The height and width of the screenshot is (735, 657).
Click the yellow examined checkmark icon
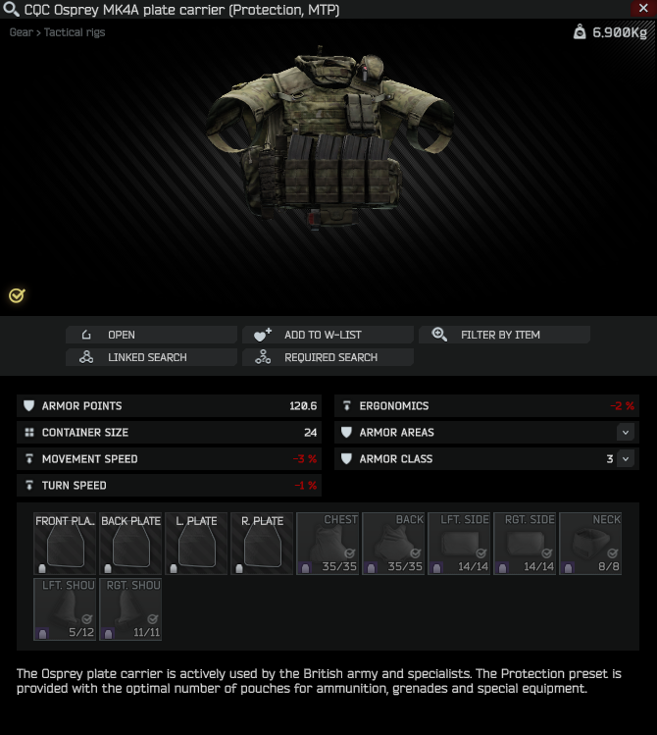pos(17,295)
